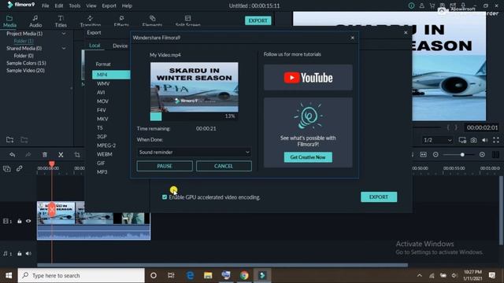The width and height of the screenshot is (504, 283).
Task: Select the Local tab in Export window
Action: coord(94,46)
